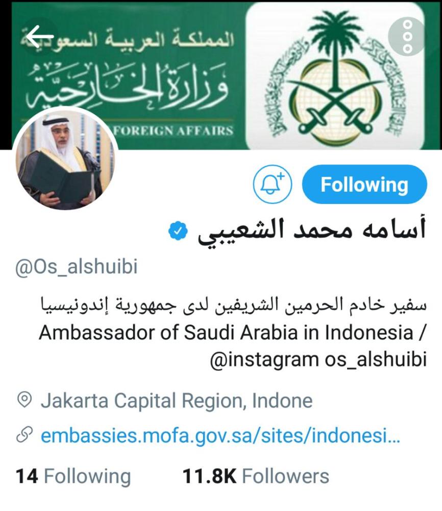Toggle the Following button
This screenshot has height=511, width=442.
(364, 184)
